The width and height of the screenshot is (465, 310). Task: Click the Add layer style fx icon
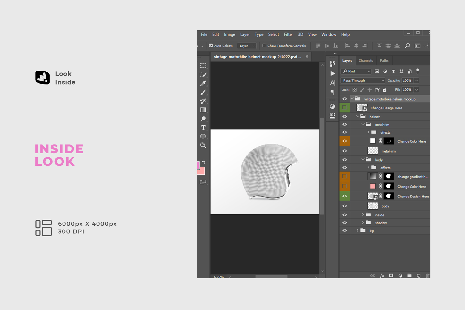pyautogui.click(x=382, y=276)
